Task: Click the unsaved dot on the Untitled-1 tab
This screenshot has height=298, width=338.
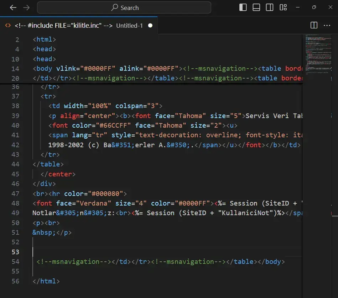Action: point(150,26)
